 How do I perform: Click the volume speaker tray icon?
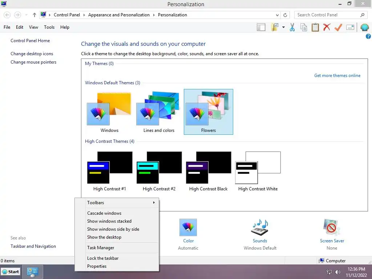coord(338,272)
